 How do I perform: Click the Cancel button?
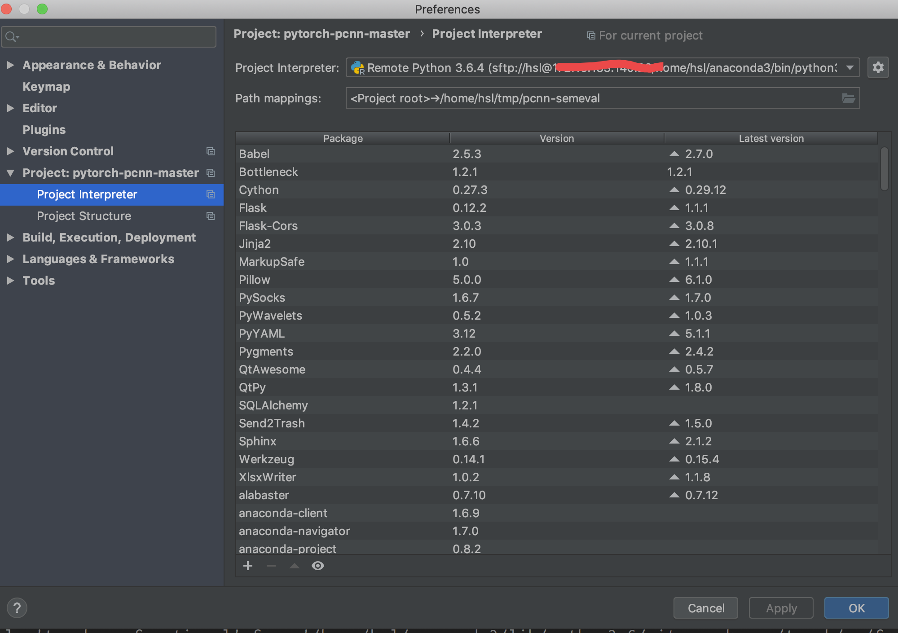(706, 608)
